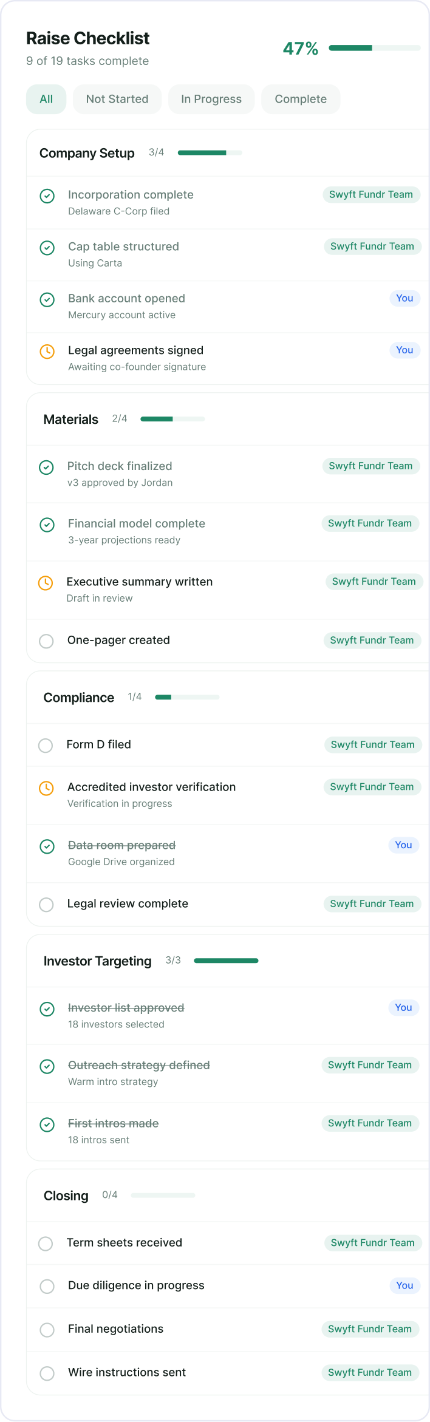Click the You badge on Bank account opened

point(404,298)
